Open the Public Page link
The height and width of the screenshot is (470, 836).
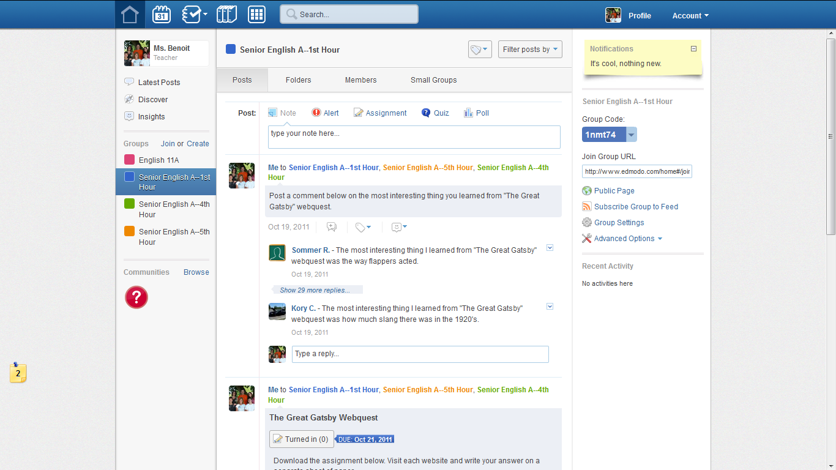tap(614, 191)
